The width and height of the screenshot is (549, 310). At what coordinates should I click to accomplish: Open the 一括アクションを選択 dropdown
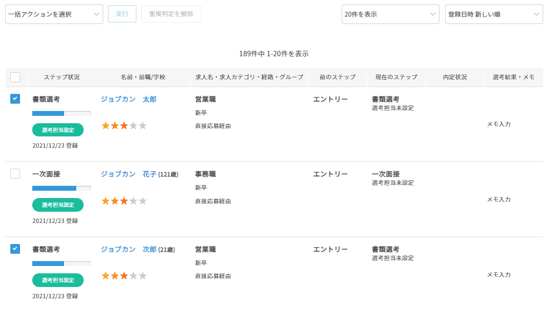(x=54, y=14)
